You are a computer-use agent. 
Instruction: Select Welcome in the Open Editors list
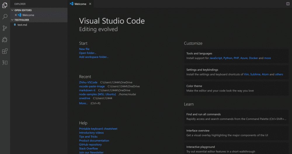click(x=28, y=15)
